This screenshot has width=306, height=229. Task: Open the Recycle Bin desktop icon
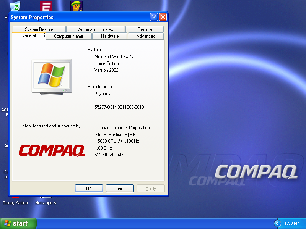click(x=15, y=6)
